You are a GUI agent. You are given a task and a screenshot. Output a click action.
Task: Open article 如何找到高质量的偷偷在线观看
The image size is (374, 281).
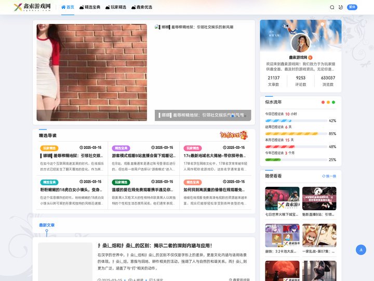(x=214, y=190)
